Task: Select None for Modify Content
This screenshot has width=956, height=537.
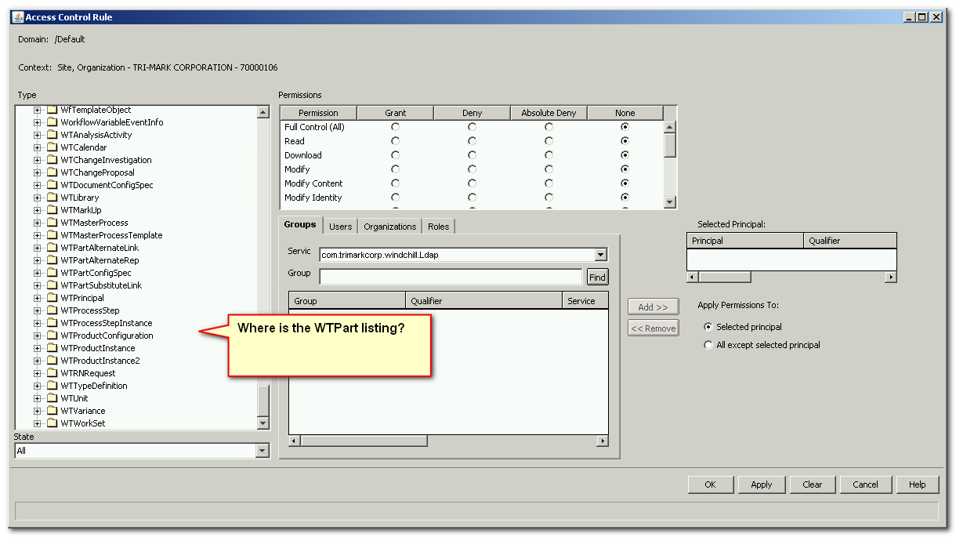Action: (625, 183)
